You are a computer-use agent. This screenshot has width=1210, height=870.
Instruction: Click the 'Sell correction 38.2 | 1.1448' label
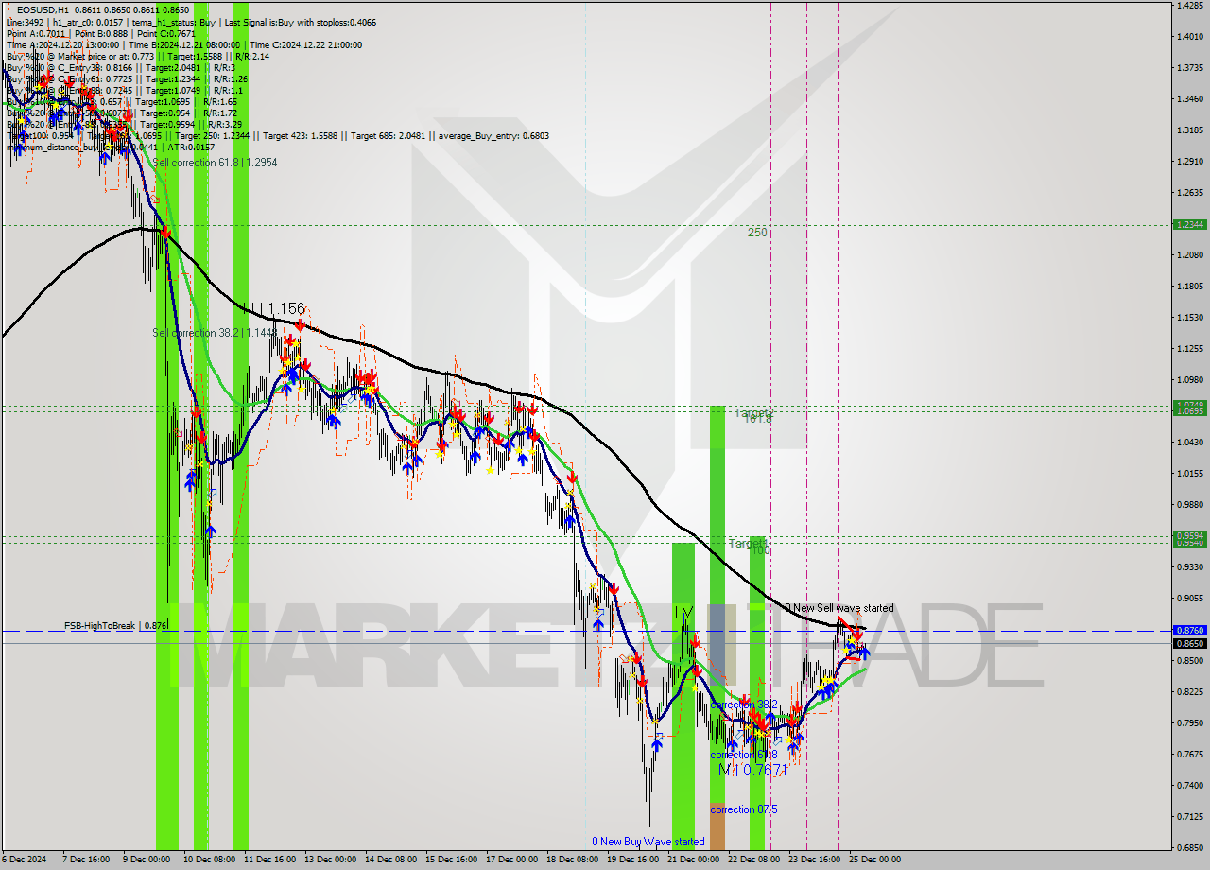[215, 333]
